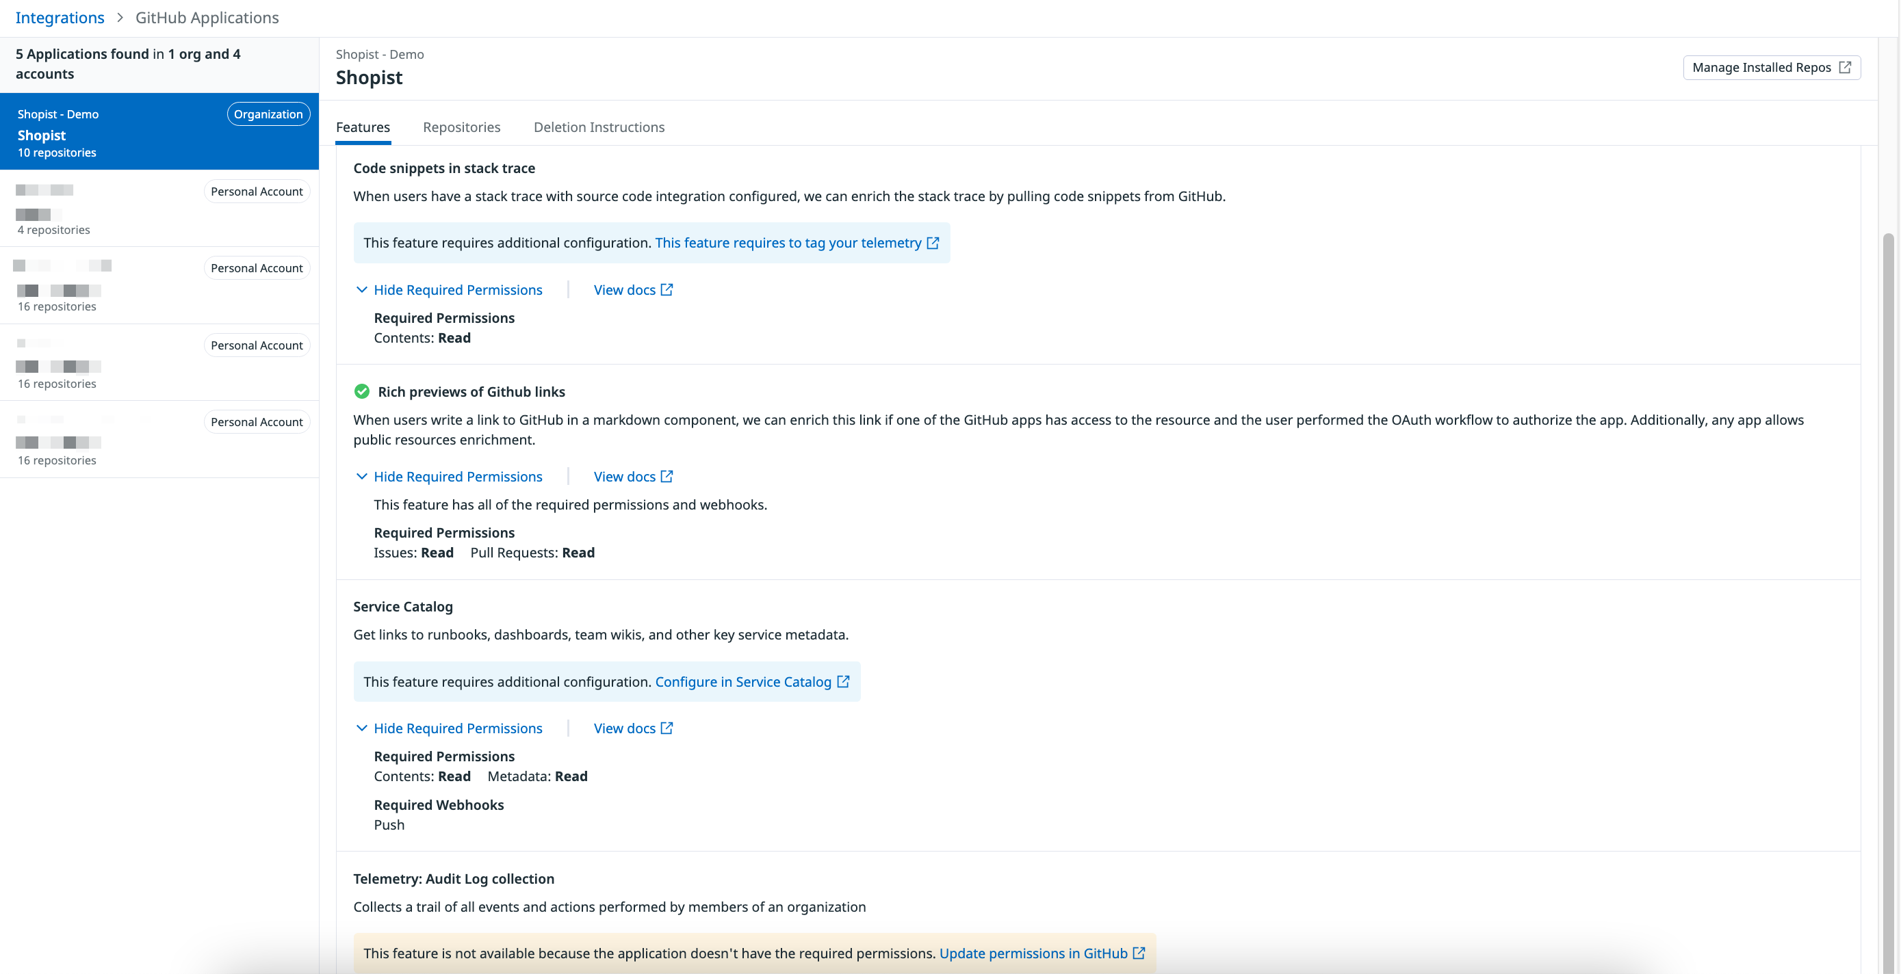This screenshot has width=1901, height=974.
Task: Click the external link icon beside Update permissions in GitHub
Action: tap(1139, 953)
